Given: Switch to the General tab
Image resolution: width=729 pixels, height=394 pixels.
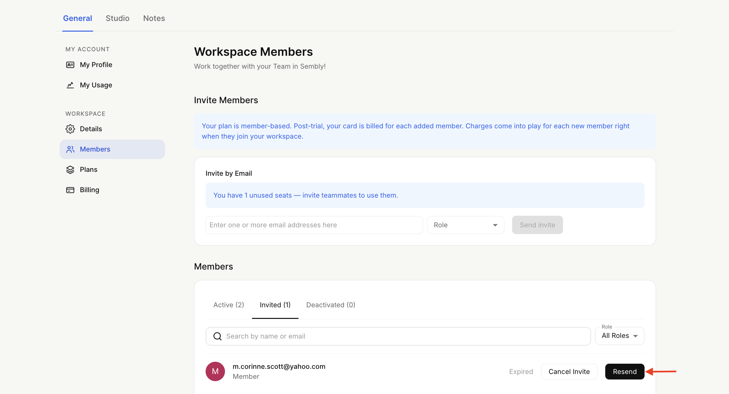Looking at the screenshot, I should [78, 18].
